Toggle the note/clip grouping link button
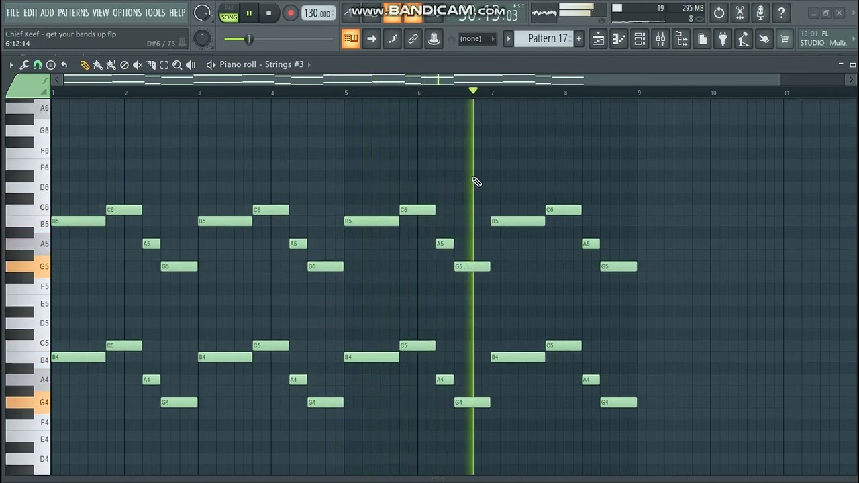 (x=413, y=39)
